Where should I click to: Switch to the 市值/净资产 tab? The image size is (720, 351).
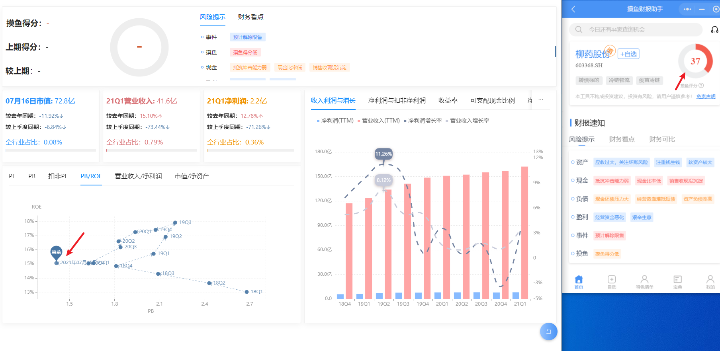(192, 176)
